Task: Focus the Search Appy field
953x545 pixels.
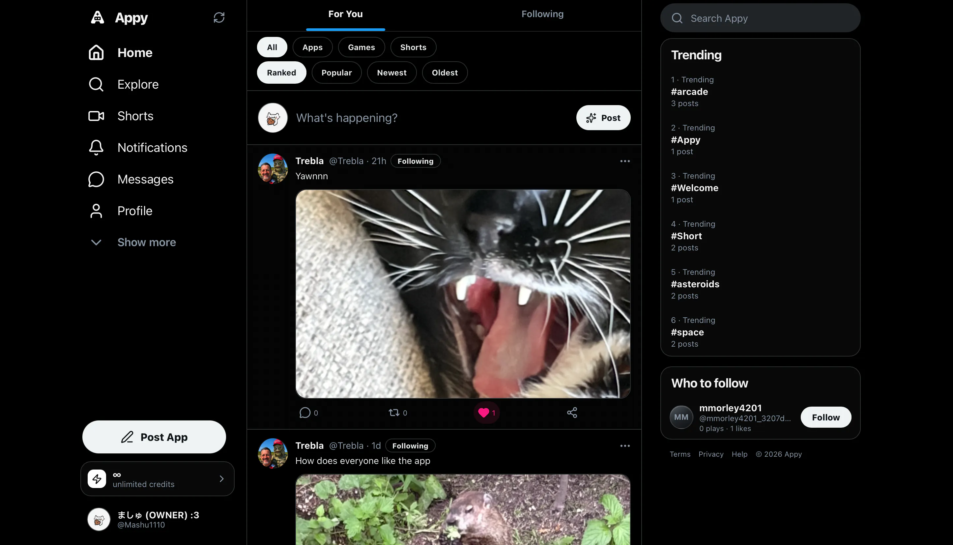Action: [x=760, y=18]
